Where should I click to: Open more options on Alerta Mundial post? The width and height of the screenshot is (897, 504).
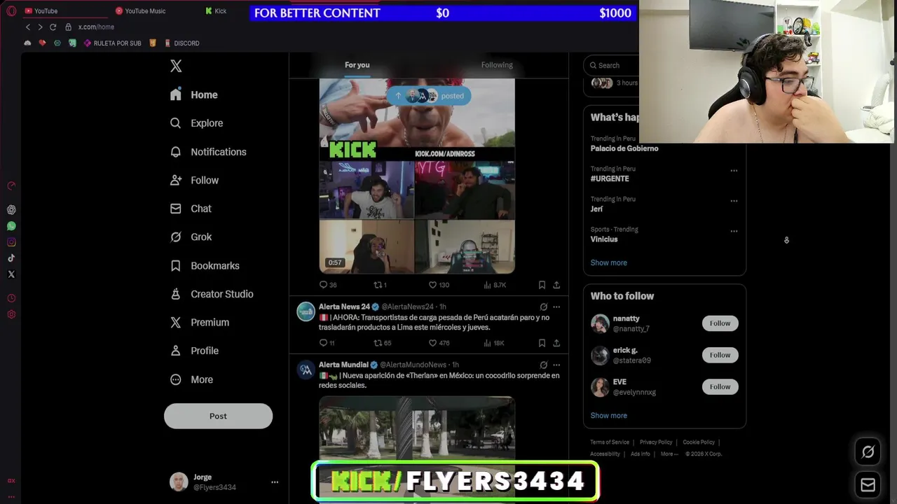click(x=556, y=365)
